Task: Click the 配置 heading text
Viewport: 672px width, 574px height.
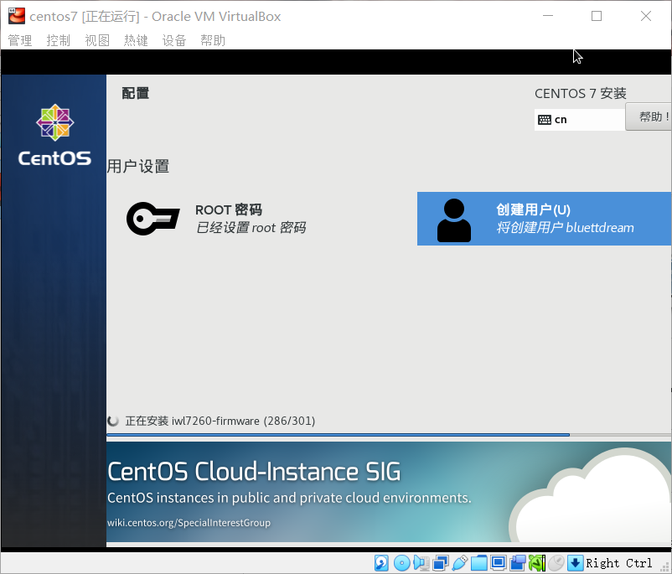Action: (136, 93)
